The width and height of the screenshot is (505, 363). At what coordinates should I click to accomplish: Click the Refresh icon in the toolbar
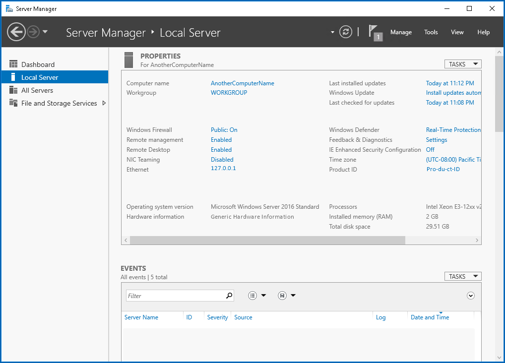click(x=346, y=32)
